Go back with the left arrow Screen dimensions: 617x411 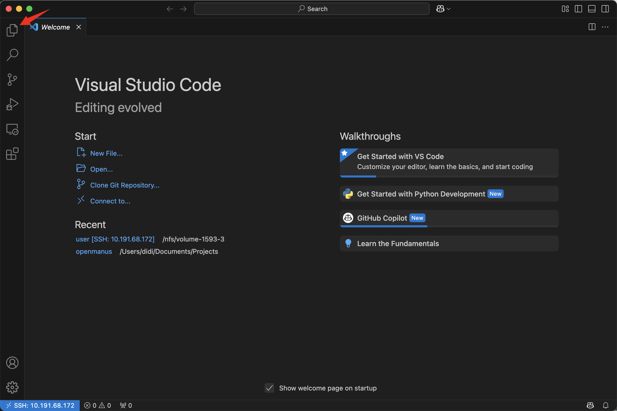[x=170, y=9]
